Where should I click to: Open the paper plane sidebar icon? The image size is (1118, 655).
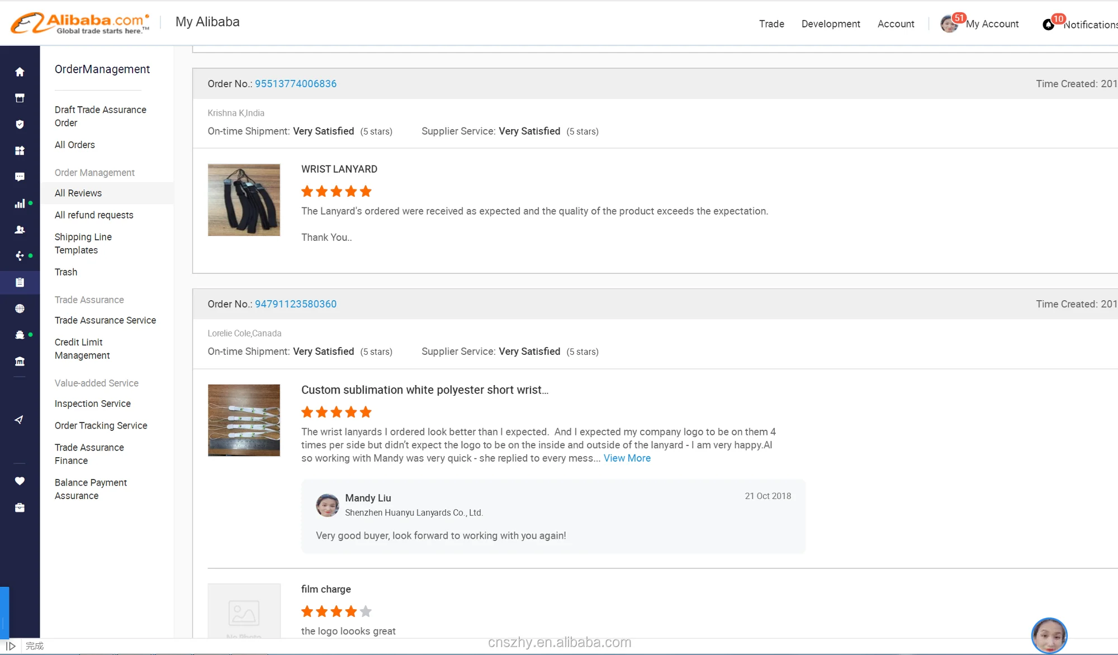point(20,420)
